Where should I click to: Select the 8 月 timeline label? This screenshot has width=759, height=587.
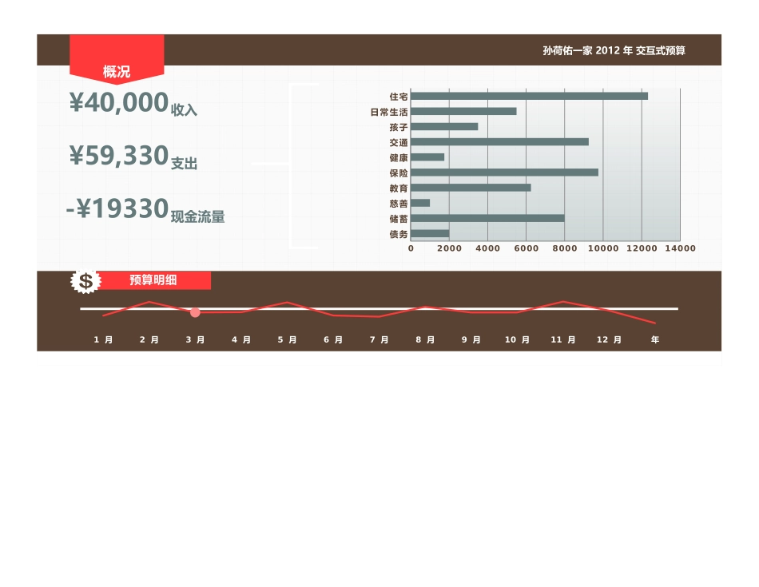pyautogui.click(x=425, y=339)
